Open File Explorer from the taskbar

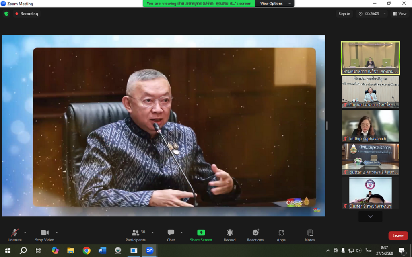pyautogui.click(x=71, y=251)
